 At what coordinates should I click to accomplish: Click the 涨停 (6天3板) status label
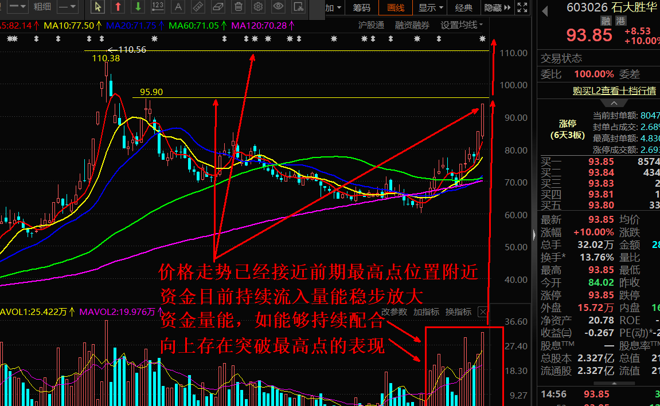568,129
